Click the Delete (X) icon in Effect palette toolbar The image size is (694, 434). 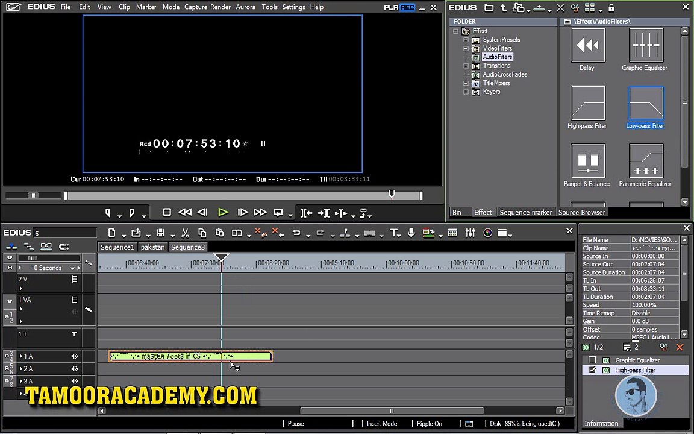click(560, 7)
